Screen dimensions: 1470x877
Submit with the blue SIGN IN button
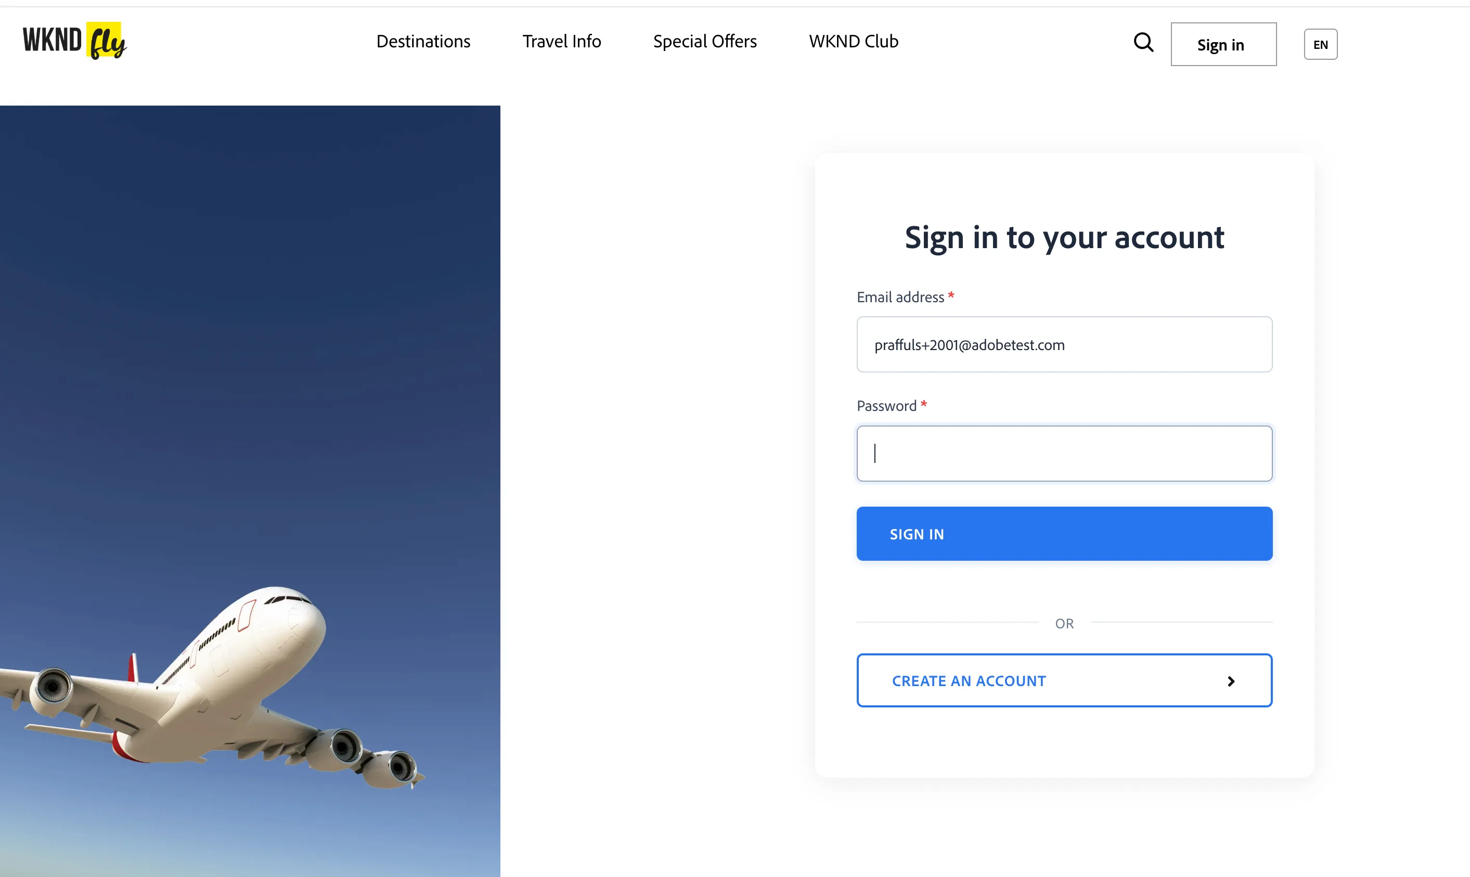[1064, 534]
